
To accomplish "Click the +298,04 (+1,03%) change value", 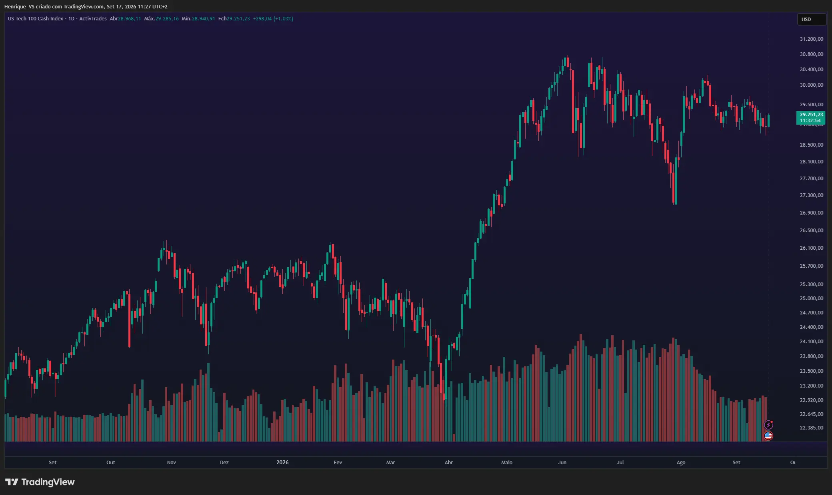I will click(273, 19).
